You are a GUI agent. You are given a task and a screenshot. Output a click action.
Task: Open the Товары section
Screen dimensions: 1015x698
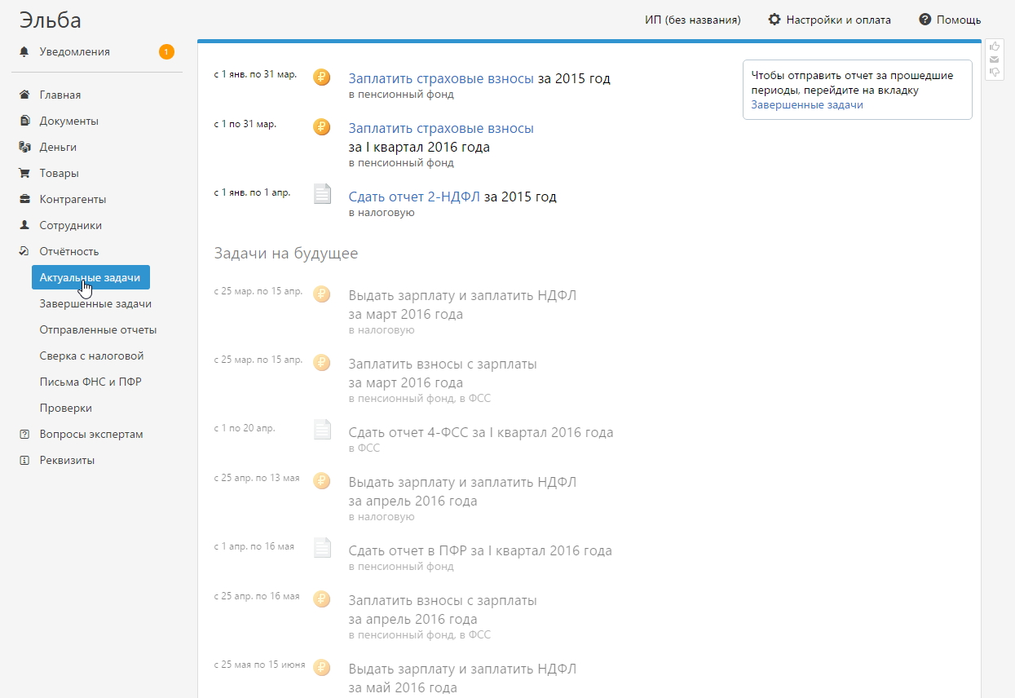point(60,173)
